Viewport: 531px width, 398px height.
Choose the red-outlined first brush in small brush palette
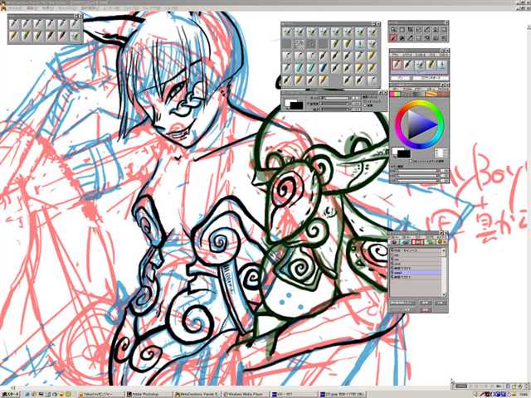point(397,64)
